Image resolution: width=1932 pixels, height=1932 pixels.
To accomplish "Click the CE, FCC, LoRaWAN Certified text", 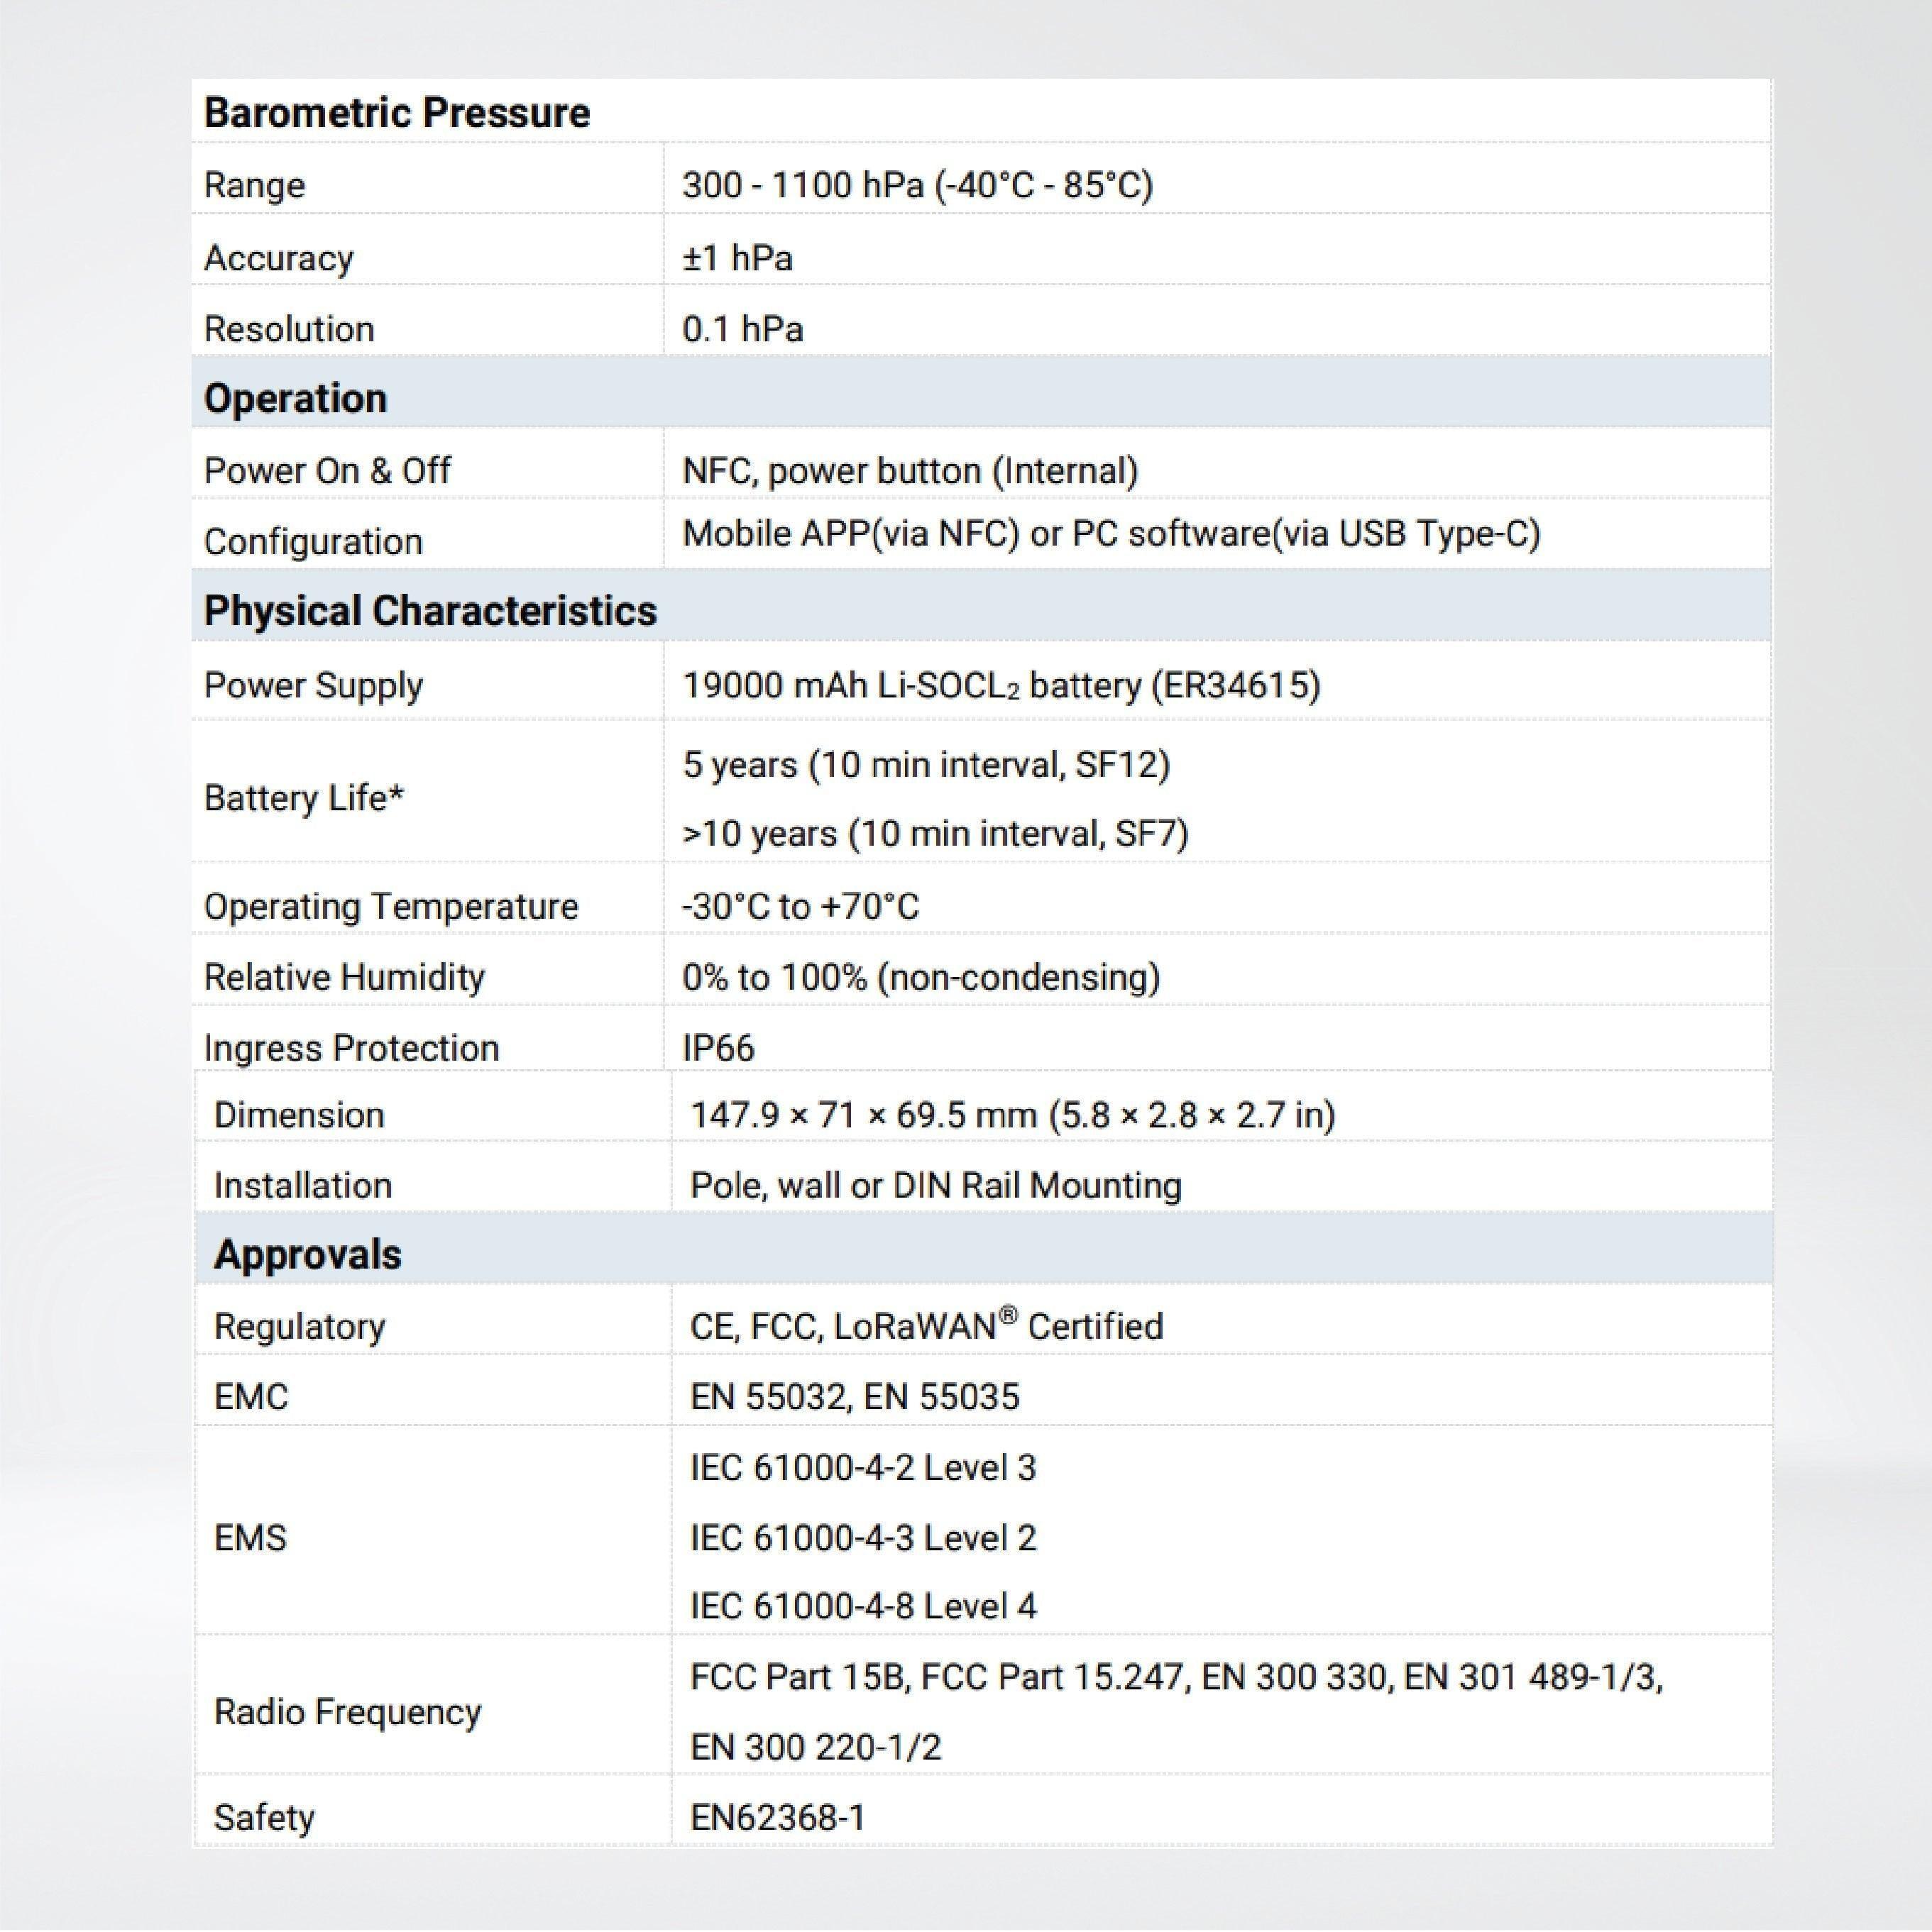I will pyautogui.click(x=926, y=1327).
